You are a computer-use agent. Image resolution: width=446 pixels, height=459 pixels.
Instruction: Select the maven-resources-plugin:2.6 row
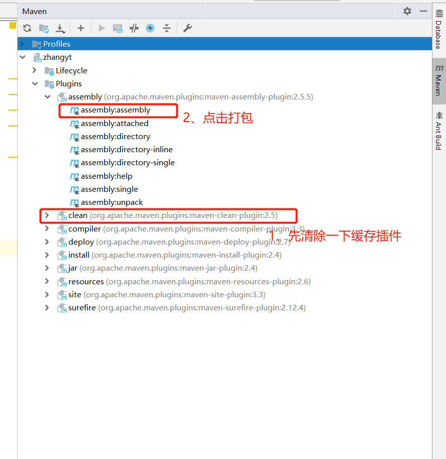pyautogui.click(x=225, y=281)
